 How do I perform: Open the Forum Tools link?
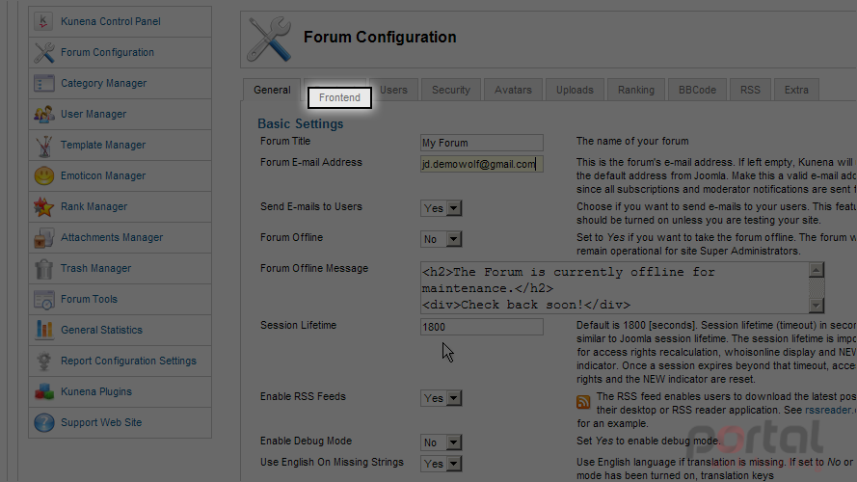(89, 299)
